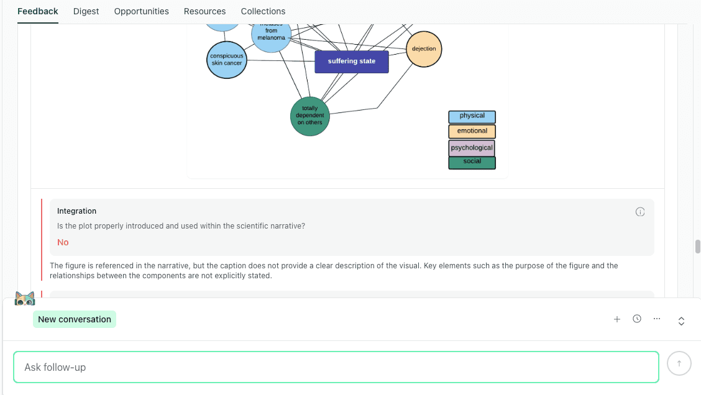
Task: Open conversation history via the clock icon
Action: click(x=637, y=319)
